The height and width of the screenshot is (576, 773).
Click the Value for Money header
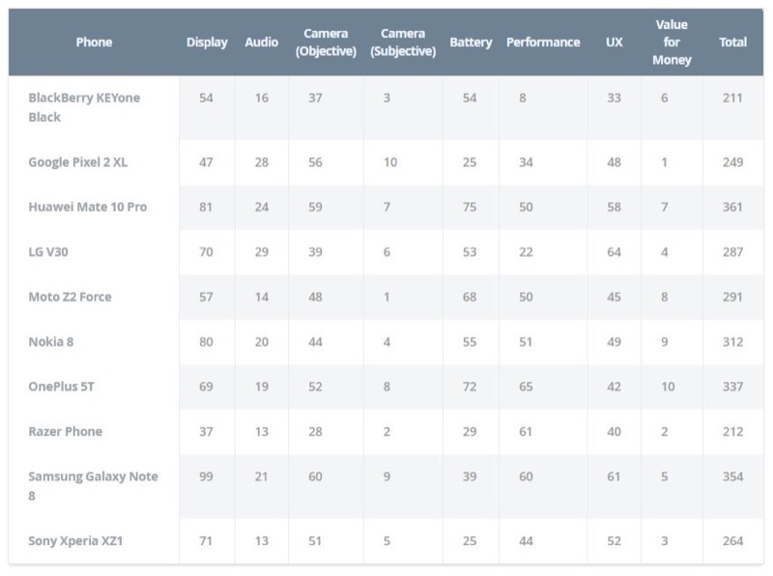672,43
